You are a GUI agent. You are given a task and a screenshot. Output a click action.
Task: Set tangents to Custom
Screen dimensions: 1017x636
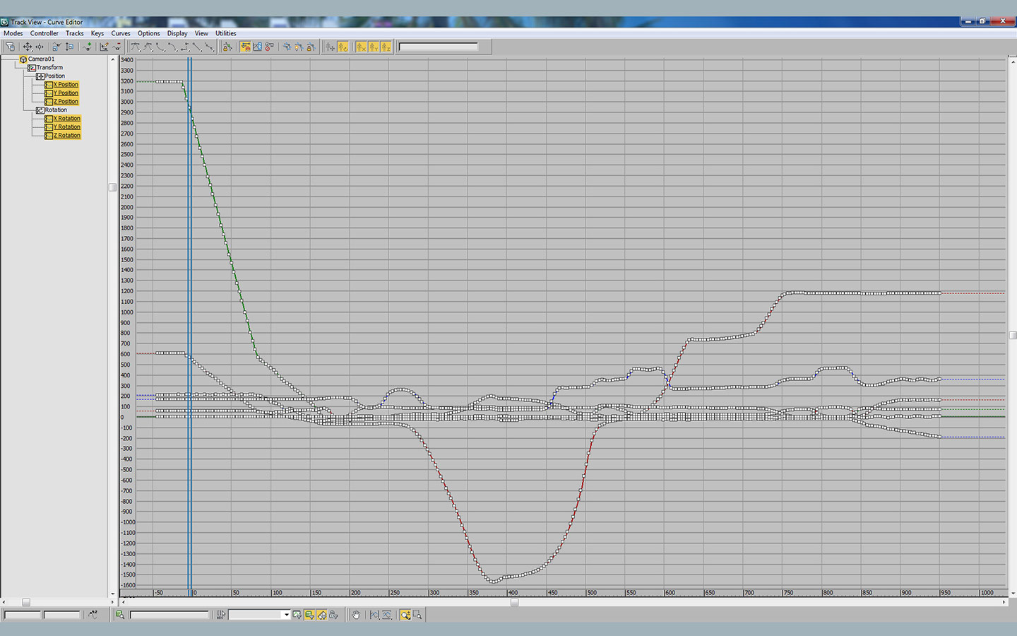pos(148,47)
